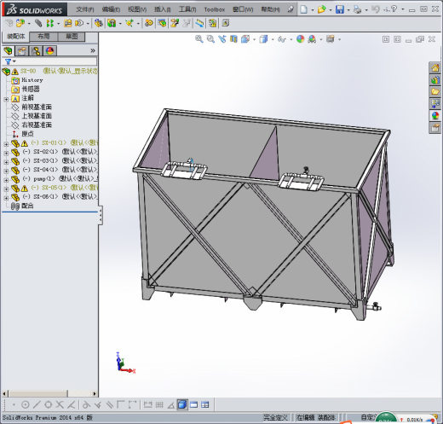Switch to the 布局 tab
The width and height of the screenshot is (443, 424).
click(x=43, y=37)
